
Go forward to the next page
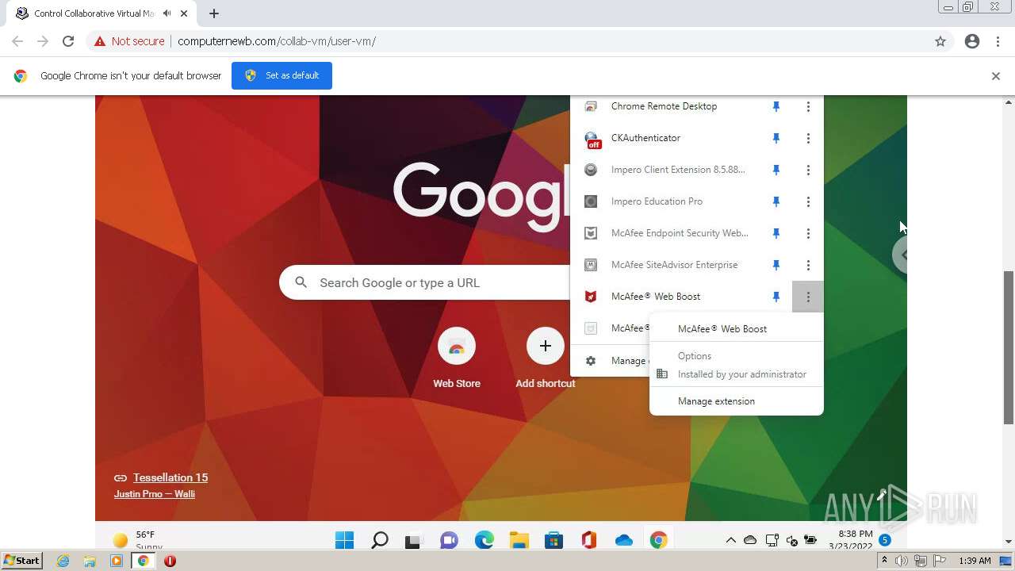(x=43, y=41)
